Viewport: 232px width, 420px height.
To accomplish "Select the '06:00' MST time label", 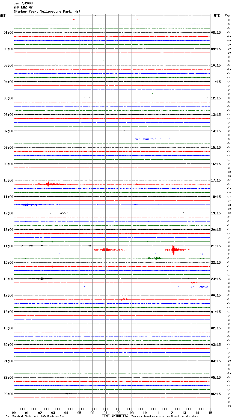I will coord(8,115).
